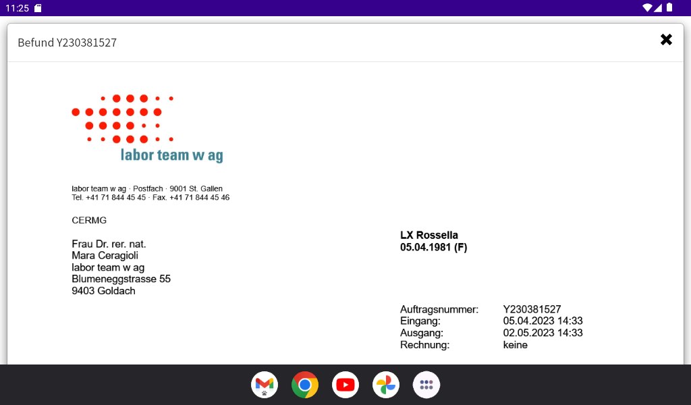Tap the cellular signal status icon
Screen dimensions: 691x405
pos(658,7)
